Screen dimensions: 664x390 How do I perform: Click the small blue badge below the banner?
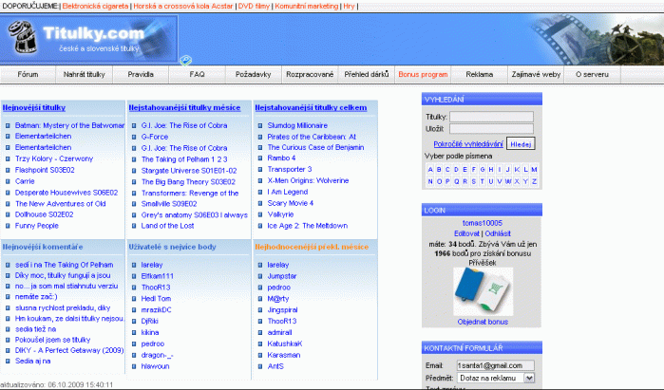click(185, 60)
